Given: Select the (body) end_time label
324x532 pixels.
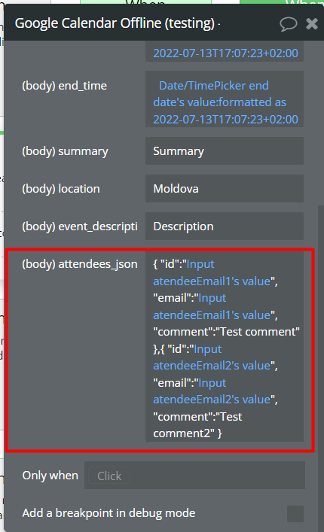Looking at the screenshot, I should pos(65,86).
